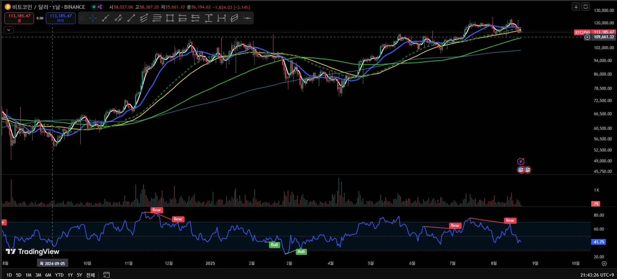617x279 pixels.
Task: Click the 80.00 RSI axis label
Action: [x=599, y=215]
